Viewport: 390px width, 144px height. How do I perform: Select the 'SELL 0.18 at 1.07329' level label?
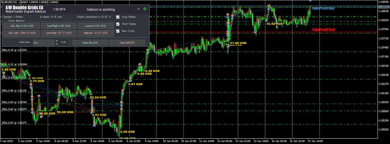click(14, 50)
